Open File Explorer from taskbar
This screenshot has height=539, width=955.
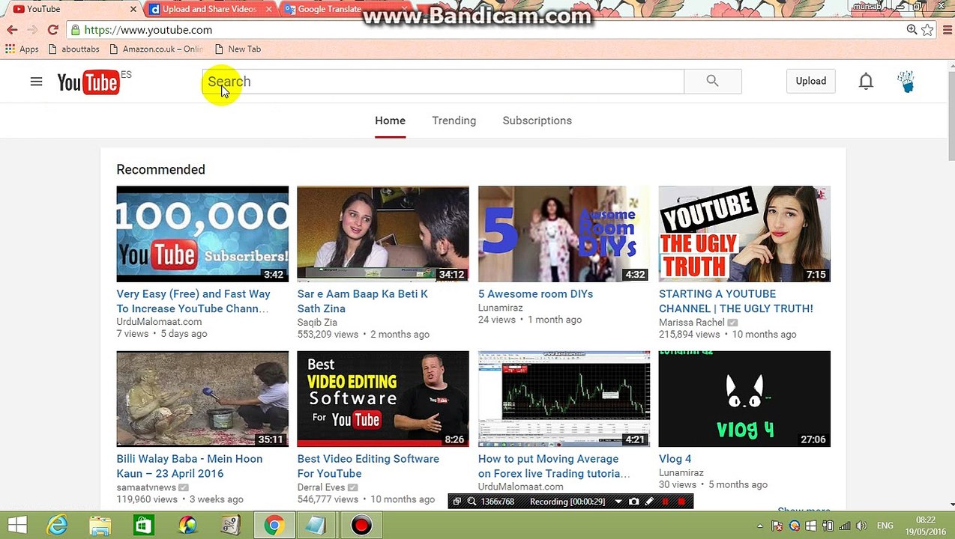click(100, 526)
